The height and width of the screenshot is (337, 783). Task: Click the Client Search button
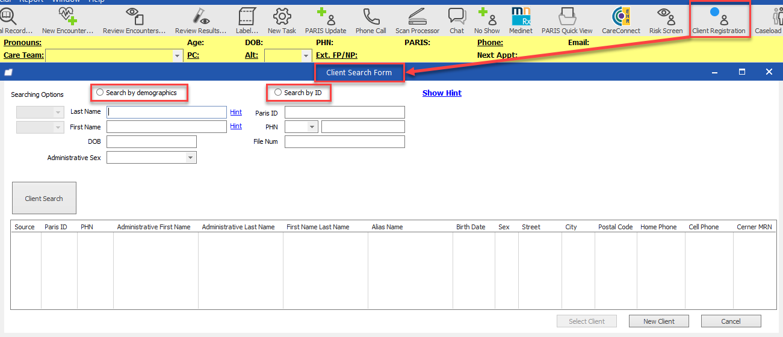[44, 198]
